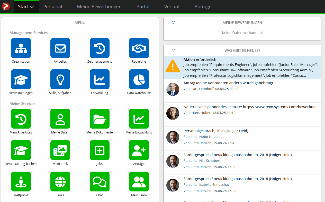Open the Zeitmanagement clock icon
The width and height of the screenshot is (325, 202).
click(100, 48)
